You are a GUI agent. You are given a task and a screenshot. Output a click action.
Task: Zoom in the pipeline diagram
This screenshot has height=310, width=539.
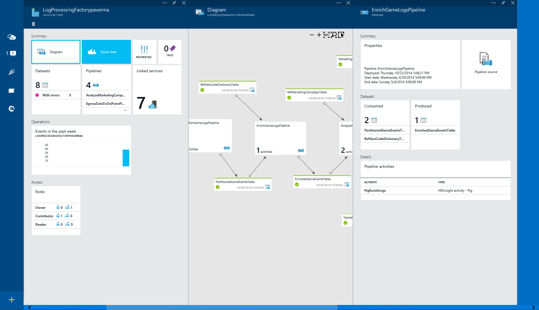click(319, 35)
